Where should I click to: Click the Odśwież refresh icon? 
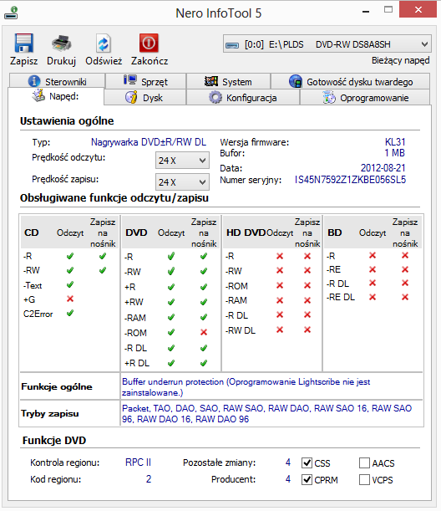(104, 43)
